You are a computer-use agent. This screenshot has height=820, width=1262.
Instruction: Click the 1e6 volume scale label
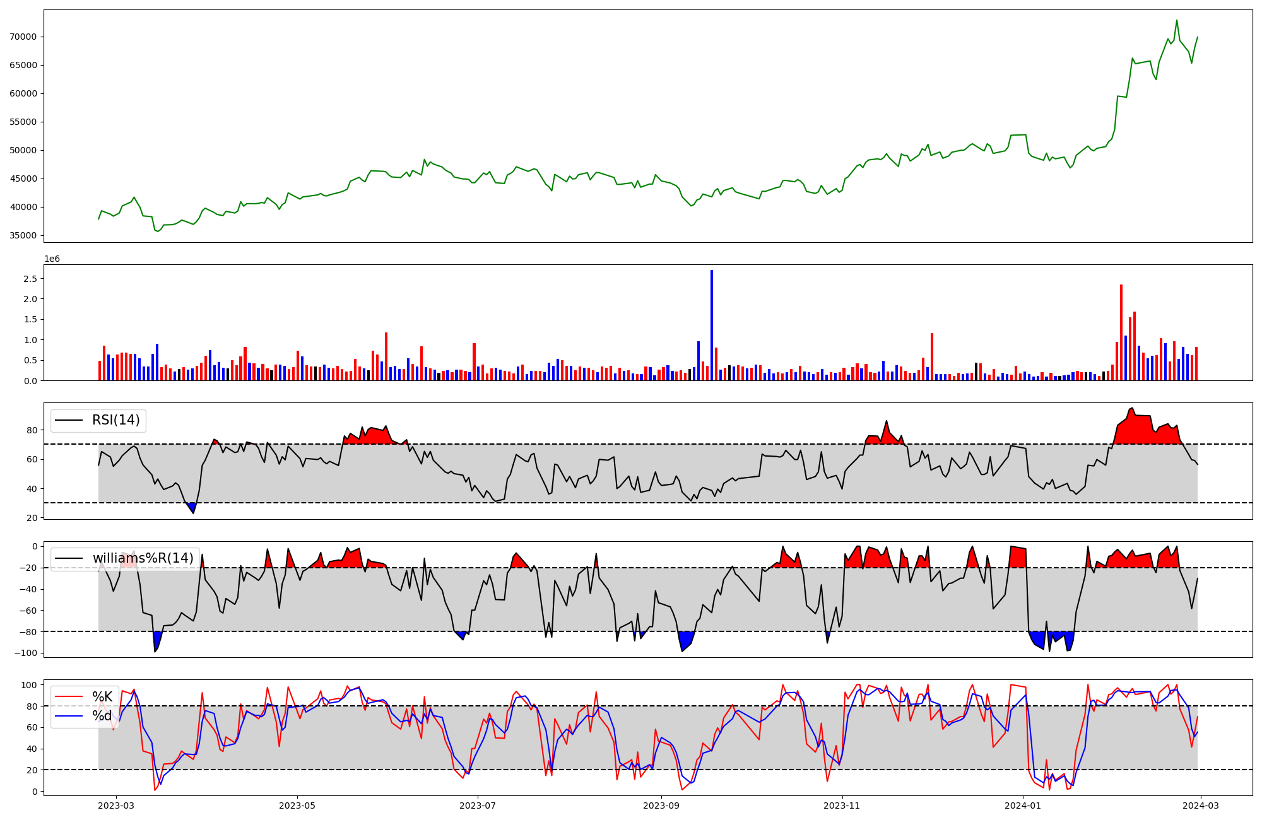(52, 259)
